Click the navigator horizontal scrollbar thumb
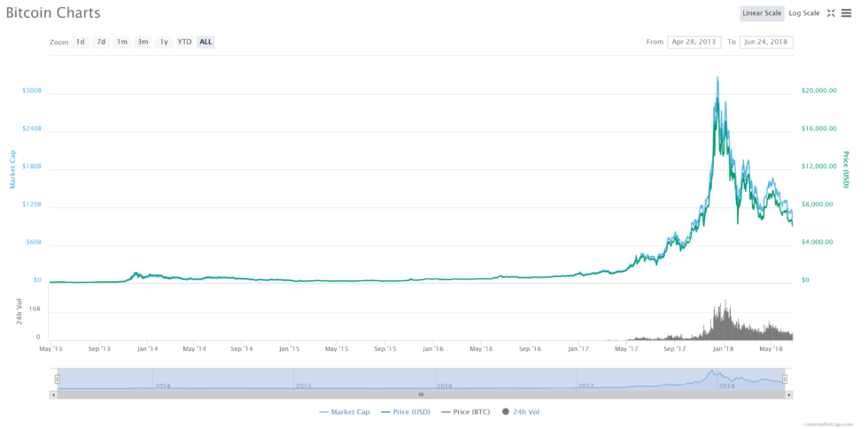 pos(421,394)
